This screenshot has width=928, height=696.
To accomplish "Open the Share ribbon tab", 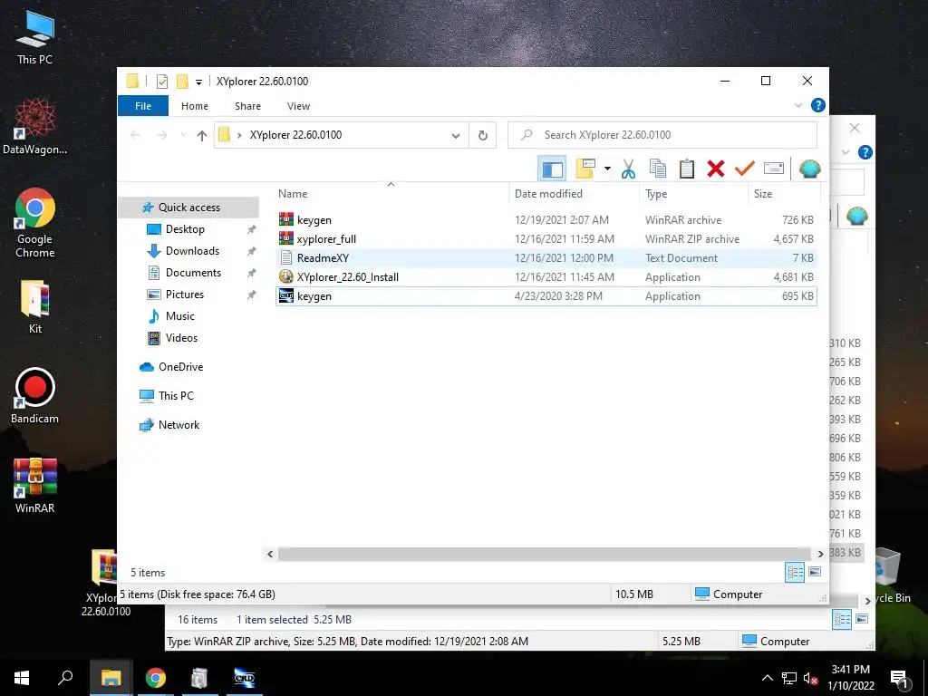I will point(247,106).
